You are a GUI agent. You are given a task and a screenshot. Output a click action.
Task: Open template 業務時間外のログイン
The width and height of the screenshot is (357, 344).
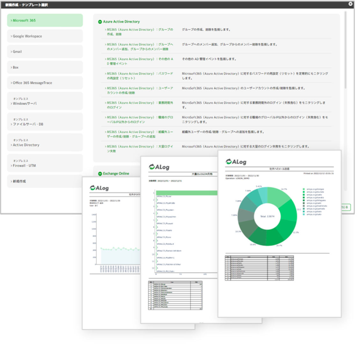[x=139, y=105]
